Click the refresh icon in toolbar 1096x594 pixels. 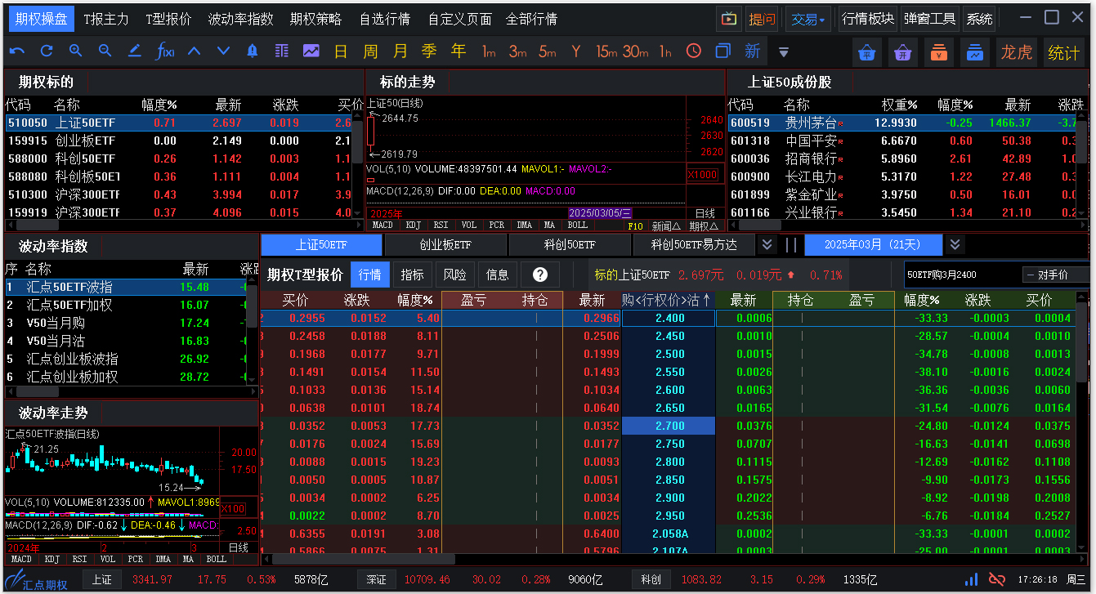(x=47, y=51)
